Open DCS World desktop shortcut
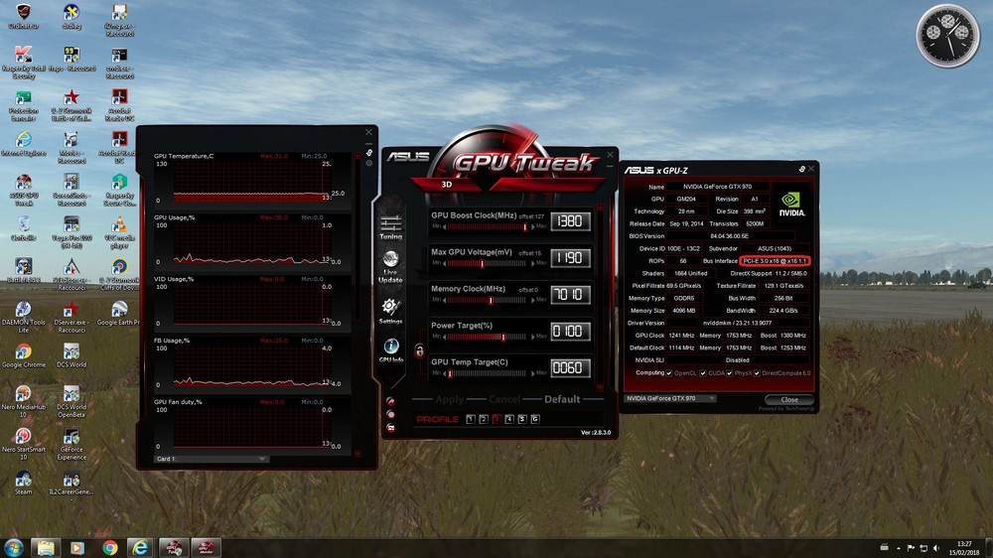The width and height of the screenshot is (993, 558). [71, 356]
